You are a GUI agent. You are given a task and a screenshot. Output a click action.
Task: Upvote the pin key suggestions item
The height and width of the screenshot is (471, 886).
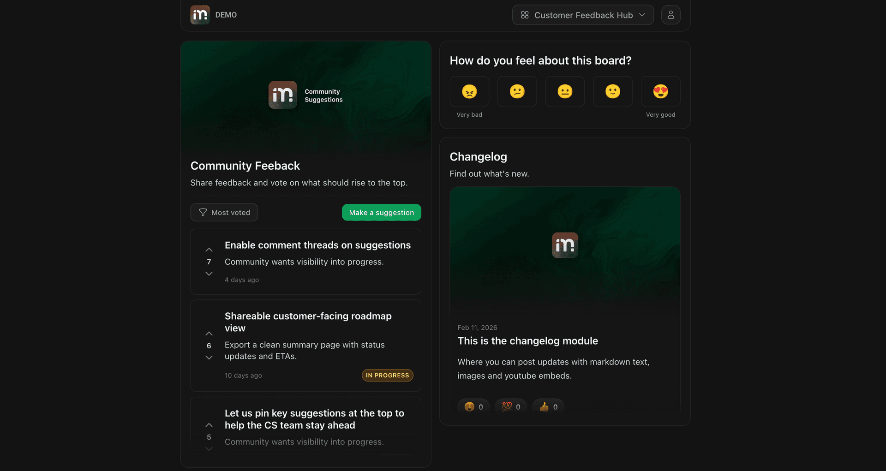tap(209, 425)
